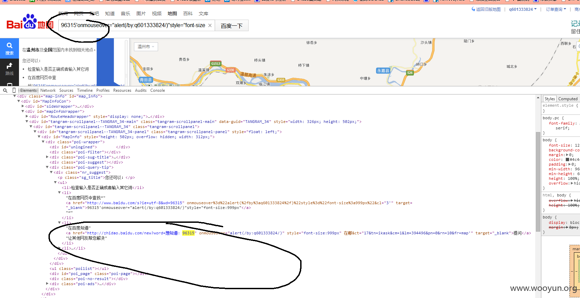This screenshot has width=580, height=298.
Task: Click the S333 road marker on map
Action: (x=281, y=80)
